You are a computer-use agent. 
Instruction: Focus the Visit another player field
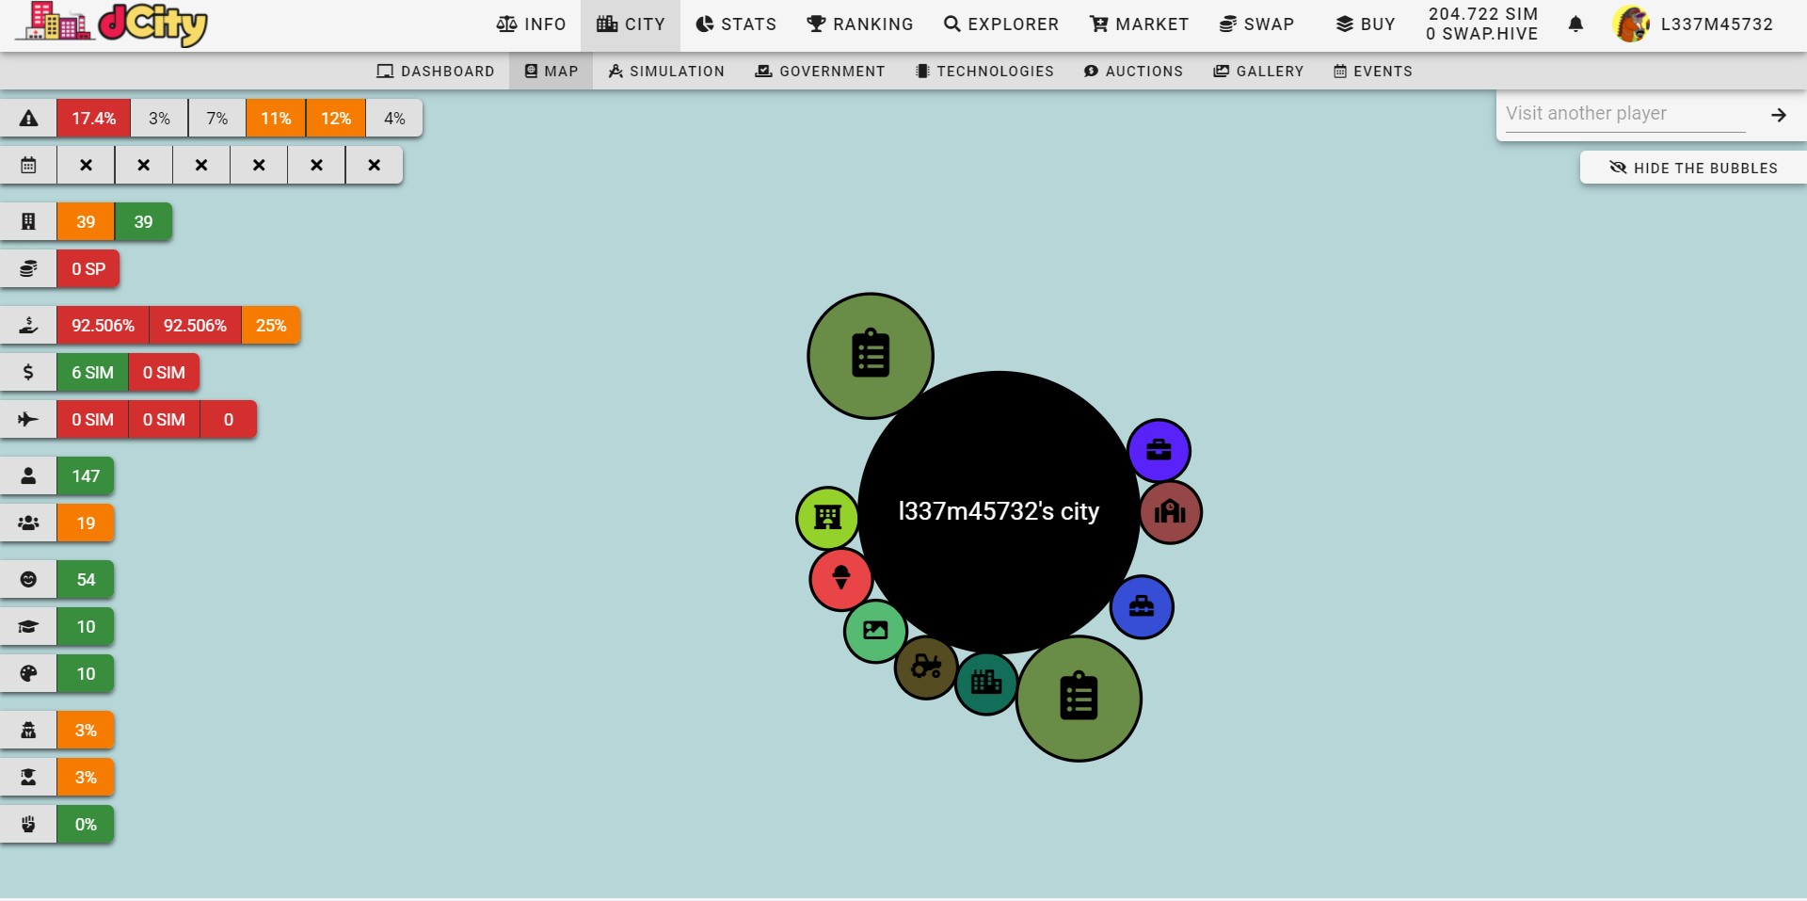[1625, 114]
